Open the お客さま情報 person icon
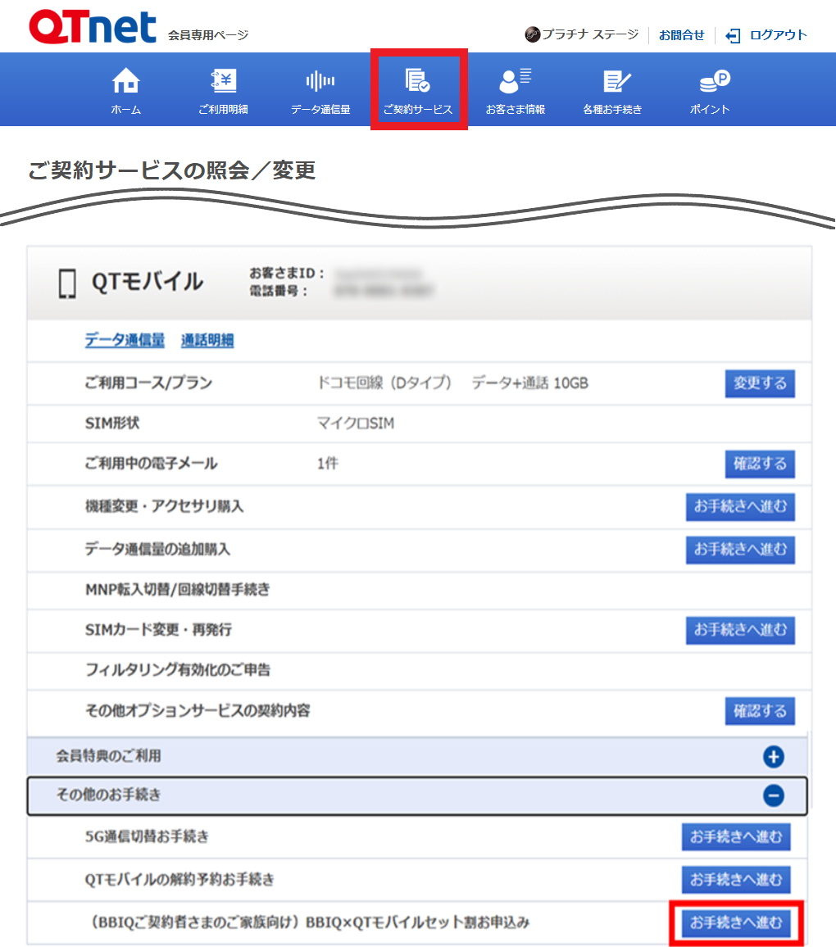The width and height of the screenshot is (836, 947). click(515, 80)
